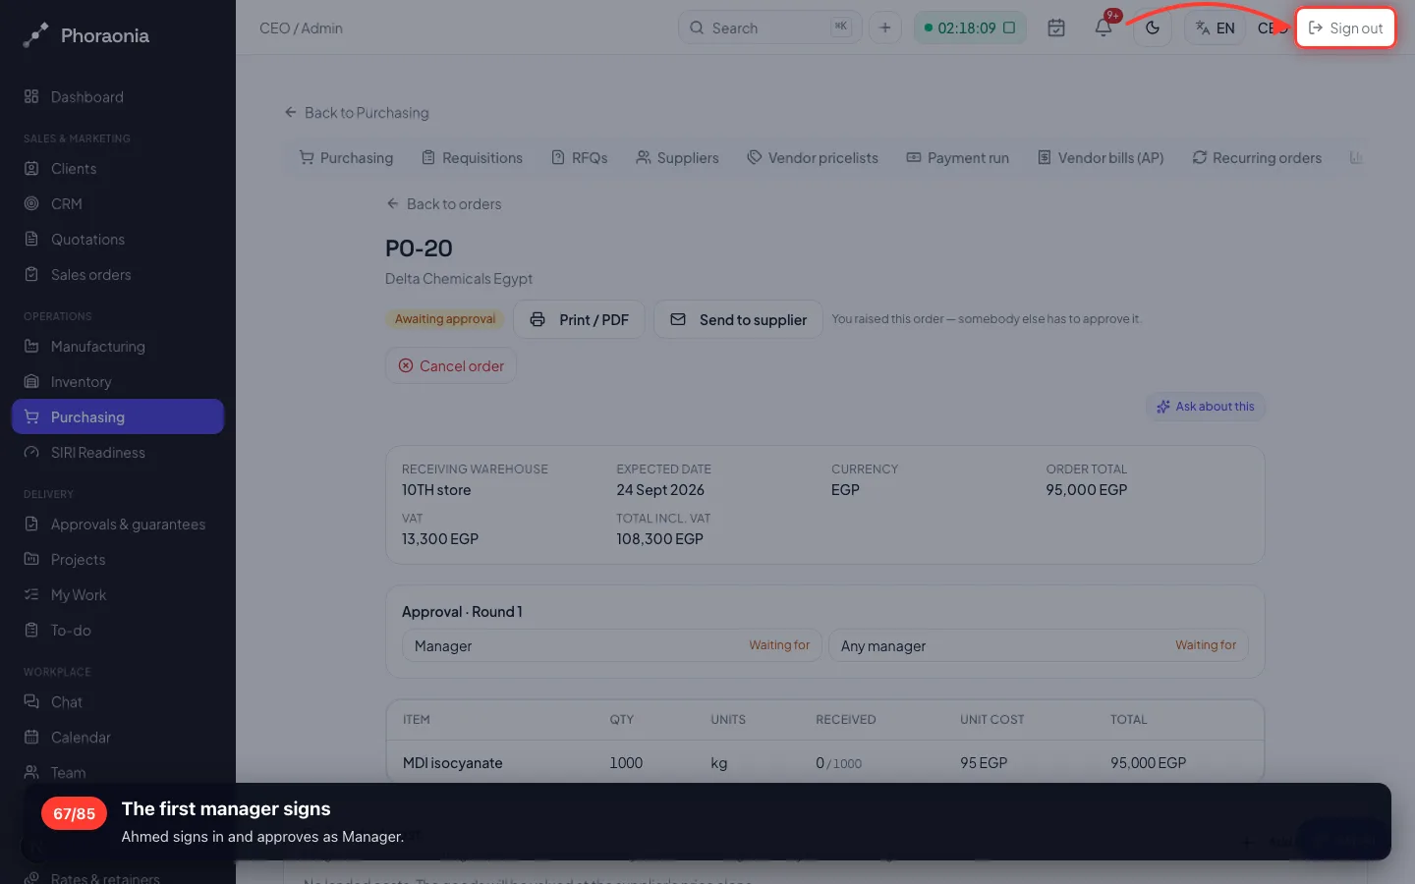Open Vendor bills (AP) tab
The image size is (1415, 884).
click(1101, 158)
